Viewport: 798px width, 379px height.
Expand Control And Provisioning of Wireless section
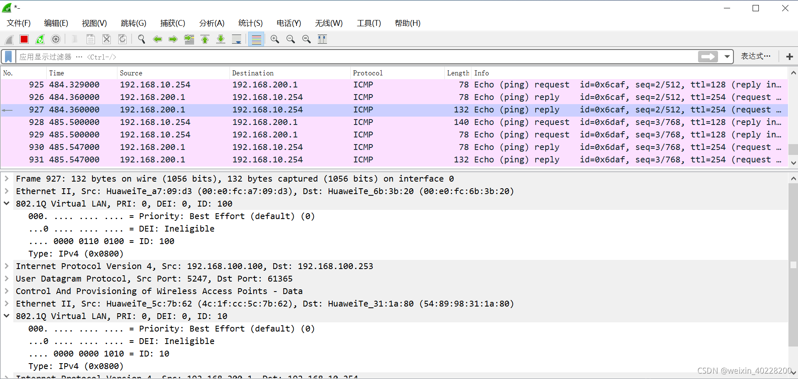click(7, 291)
